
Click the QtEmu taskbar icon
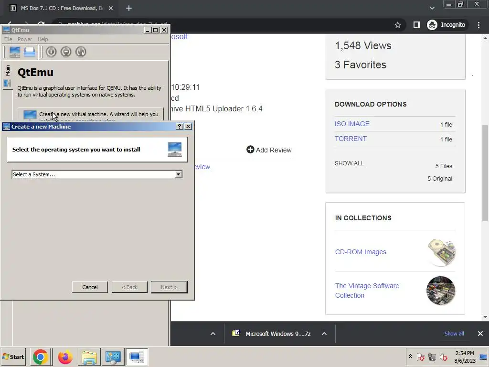[137, 357]
